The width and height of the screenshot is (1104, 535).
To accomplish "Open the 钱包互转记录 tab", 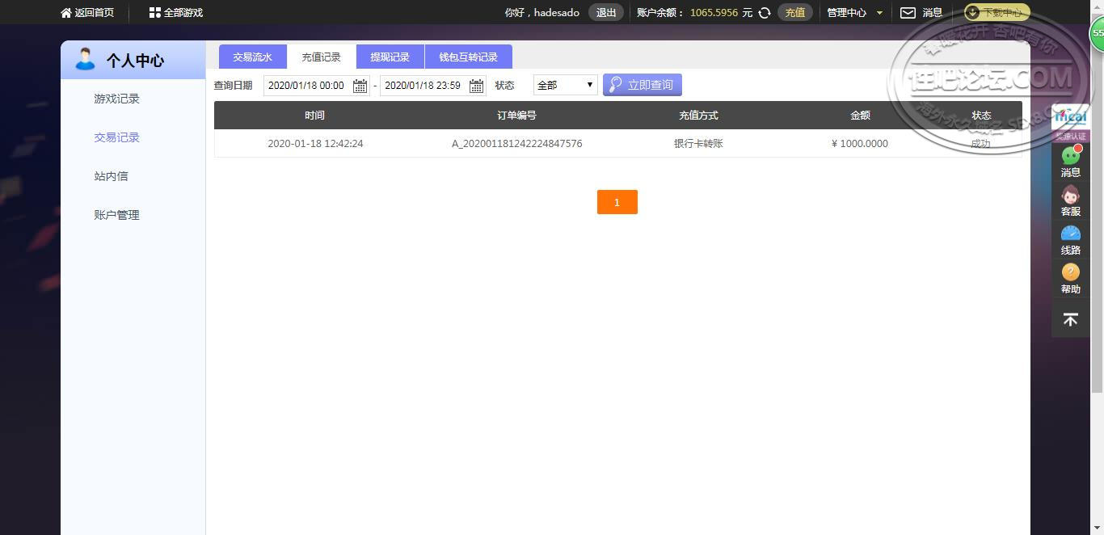I will tap(469, 57).
